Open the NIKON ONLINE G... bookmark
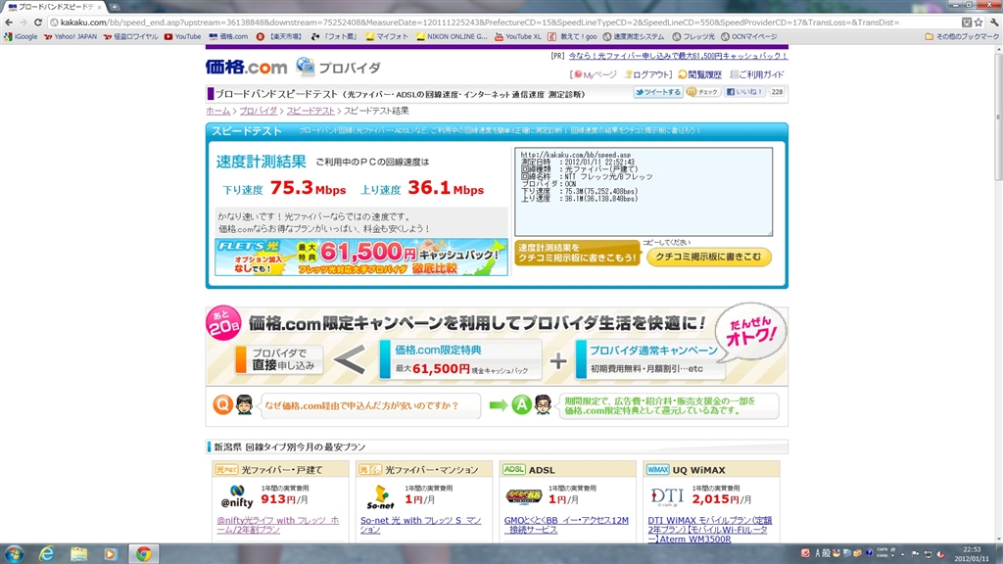Image resolution: width=1003 pixels, height=564 pixels. click(452, 36)
